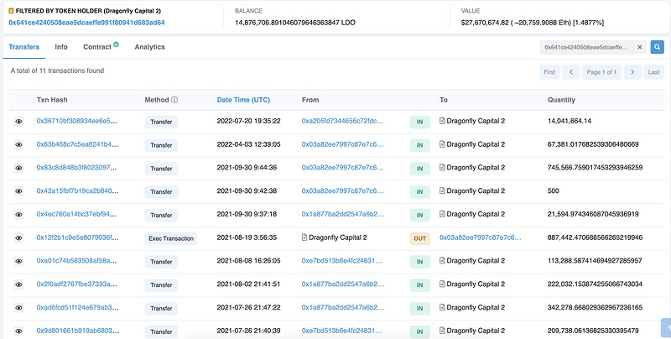Select the value $27,670,674.82 text
Viewport: 671px width, 339px height.
(485, 23)
